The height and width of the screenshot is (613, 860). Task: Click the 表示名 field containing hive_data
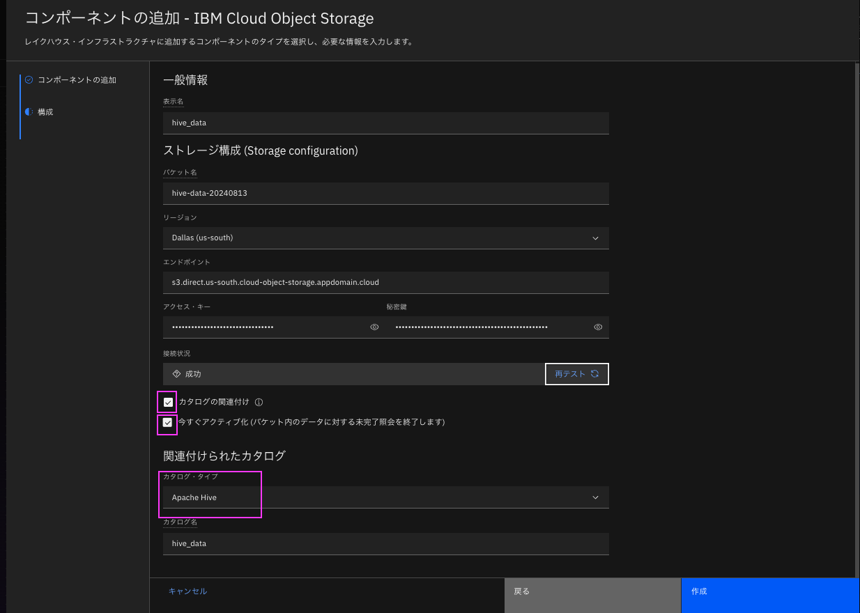pyautogui.click(x=385, y=123)
